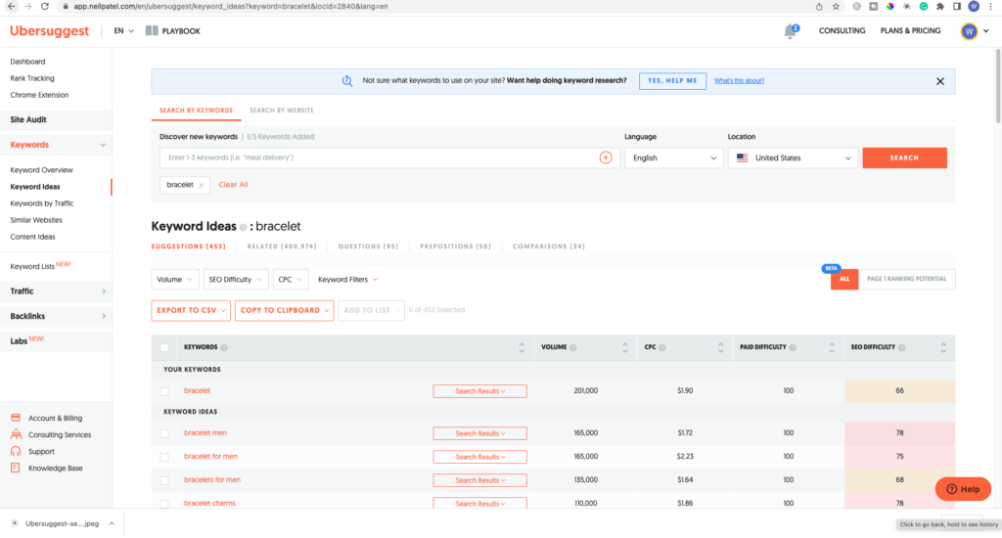Collapse the Keywords sidebar section
The height and width of the screenshot is (538, 1002).
point(56,145)
